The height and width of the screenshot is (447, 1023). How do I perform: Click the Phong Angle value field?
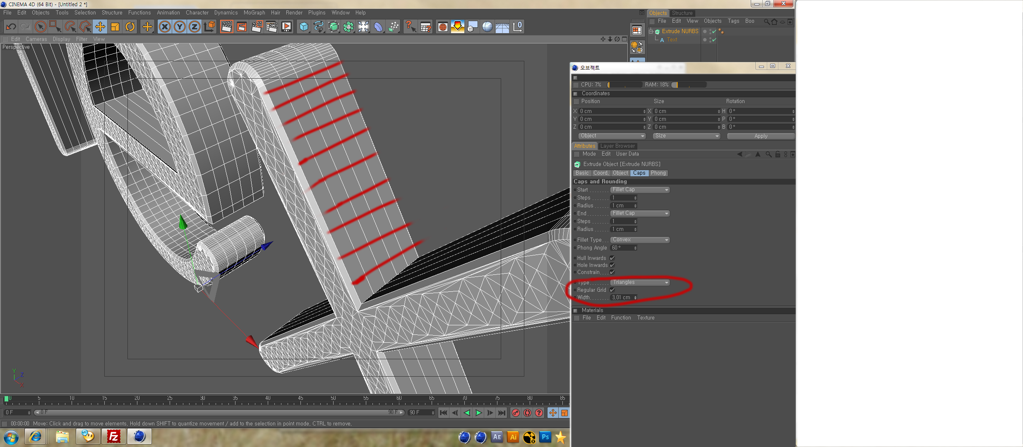pos(624,248)
